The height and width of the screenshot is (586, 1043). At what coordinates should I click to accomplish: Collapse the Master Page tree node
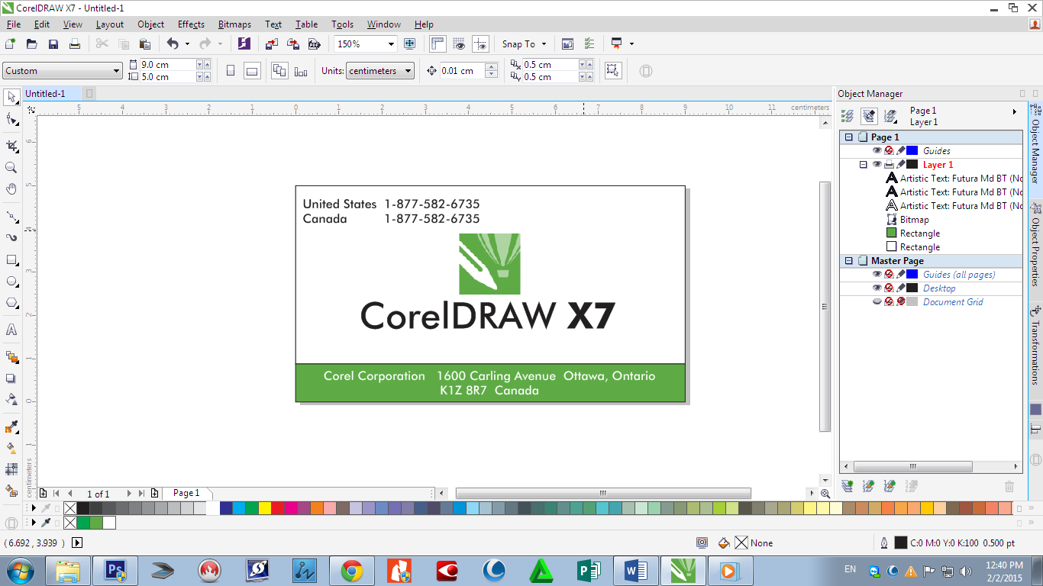pyautogui.click(x=848, y=260)
